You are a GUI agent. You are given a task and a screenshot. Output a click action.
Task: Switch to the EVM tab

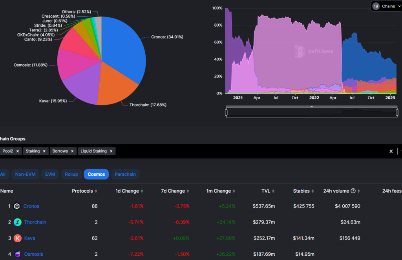click(50, 174)
